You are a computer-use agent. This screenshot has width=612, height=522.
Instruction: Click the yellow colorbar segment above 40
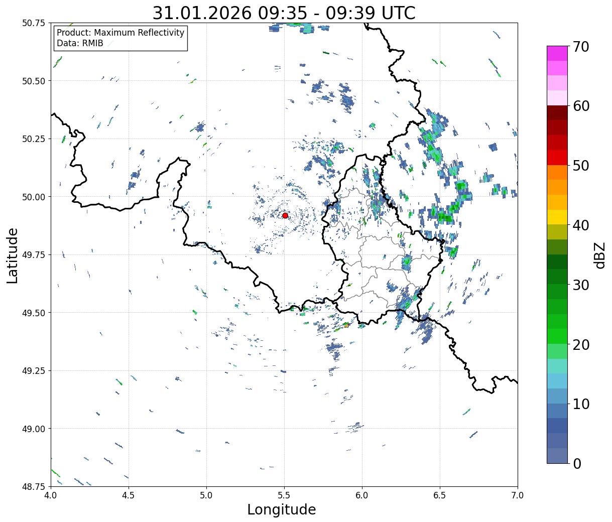tap(557, 217)
